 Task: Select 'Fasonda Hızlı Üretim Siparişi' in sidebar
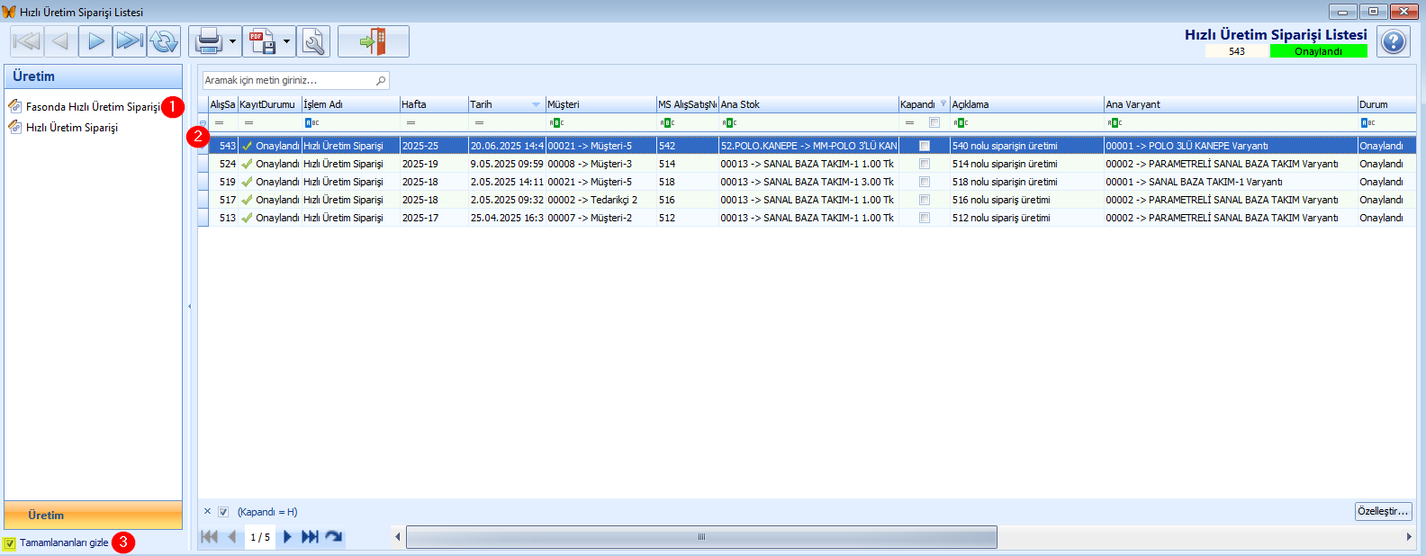point(93,107)
